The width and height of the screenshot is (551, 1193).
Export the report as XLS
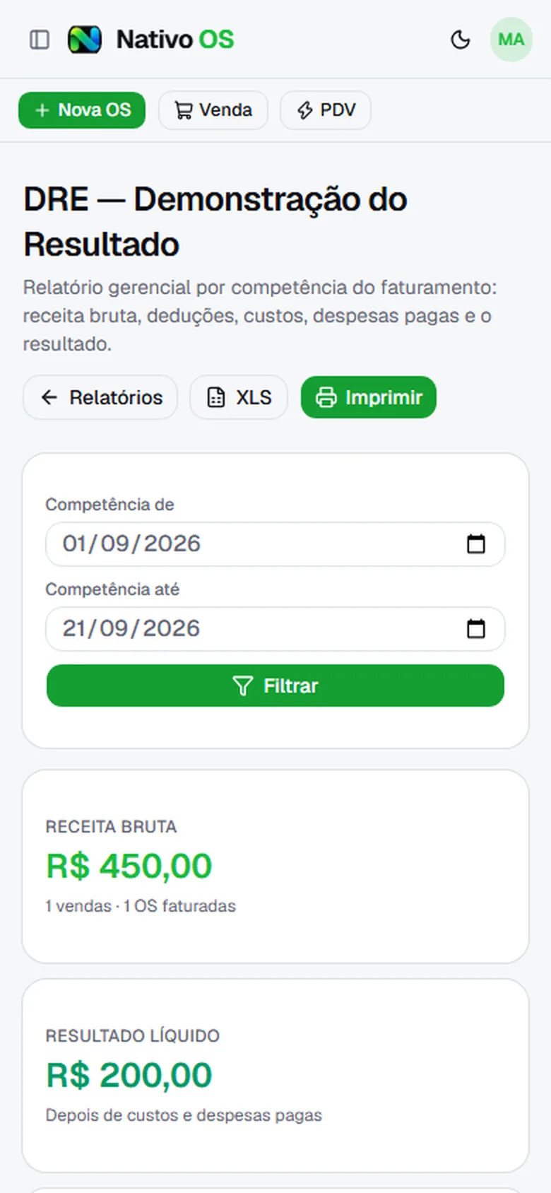pyautogui.click(x=239, y=397)
